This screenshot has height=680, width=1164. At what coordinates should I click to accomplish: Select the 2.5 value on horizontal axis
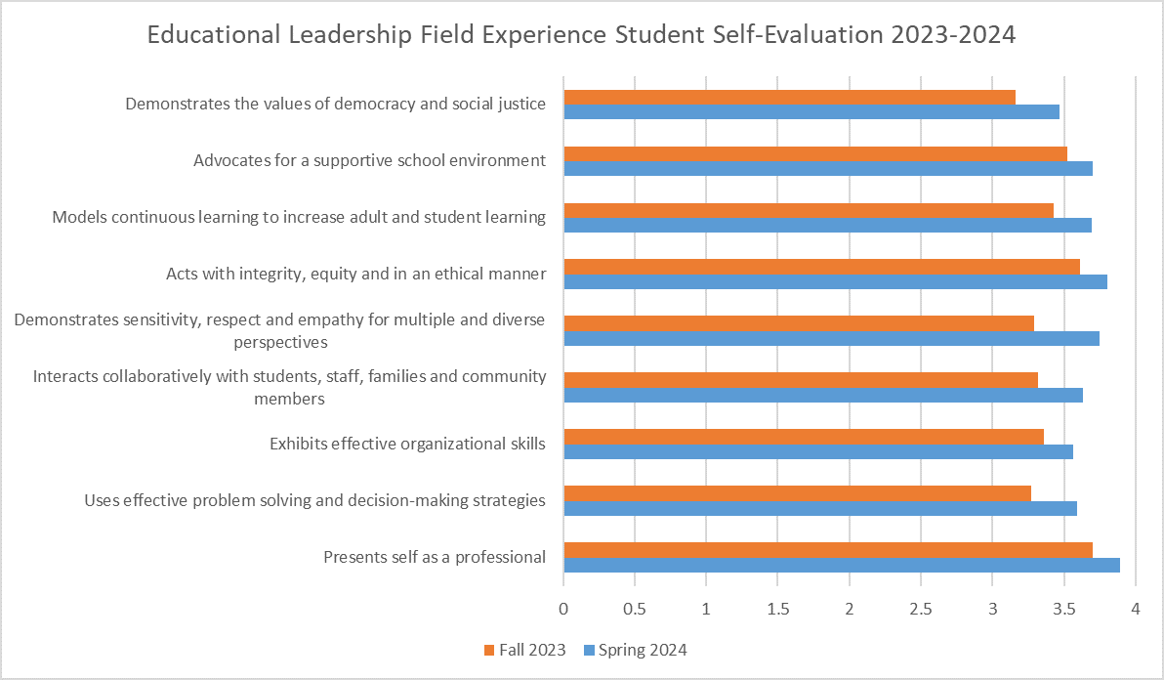(921, 610)
